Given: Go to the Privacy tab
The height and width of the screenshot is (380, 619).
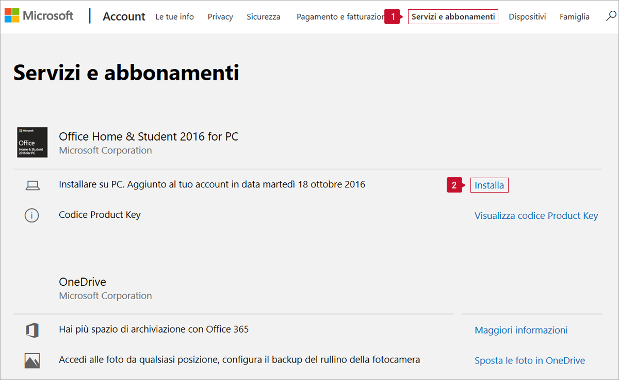Looking at the screenshot, I should 220,17.
